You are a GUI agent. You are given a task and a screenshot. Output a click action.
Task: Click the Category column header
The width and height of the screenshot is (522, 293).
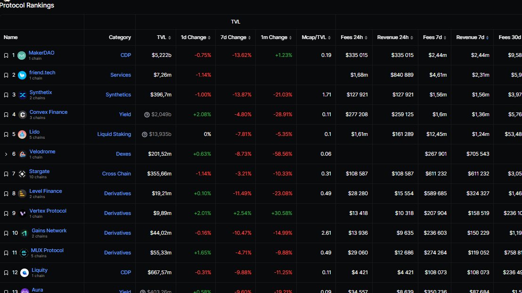tap(120, 37)
